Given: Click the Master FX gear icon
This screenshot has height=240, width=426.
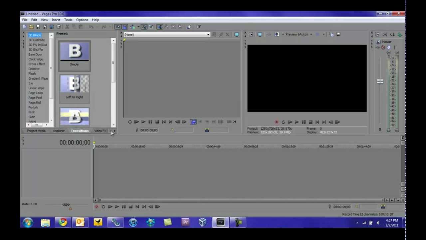Looking at the screenshot, I should tap(383, 47).
